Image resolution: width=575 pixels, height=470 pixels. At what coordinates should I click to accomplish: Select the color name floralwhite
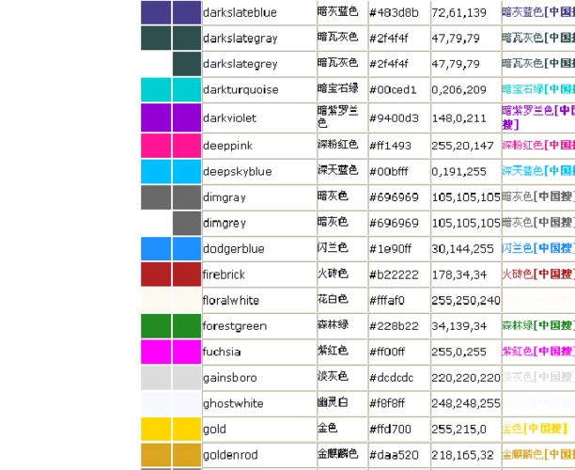231,301
